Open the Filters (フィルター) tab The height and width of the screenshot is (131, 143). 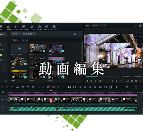point(39,28)
